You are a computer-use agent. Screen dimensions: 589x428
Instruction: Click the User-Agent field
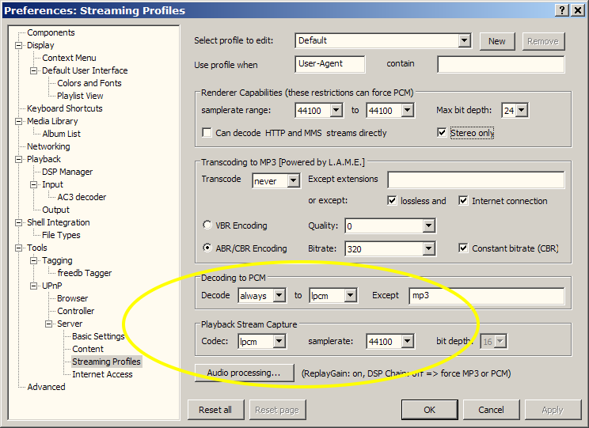(329, 64)
